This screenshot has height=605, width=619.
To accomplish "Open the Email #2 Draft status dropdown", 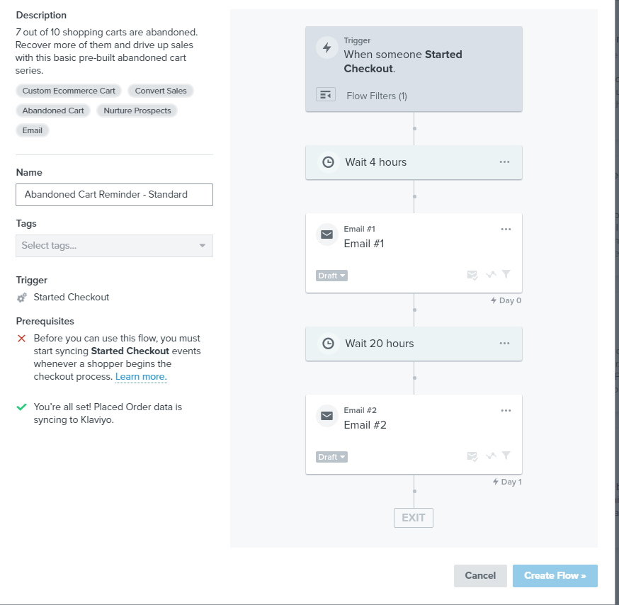I will click(331, 457).
